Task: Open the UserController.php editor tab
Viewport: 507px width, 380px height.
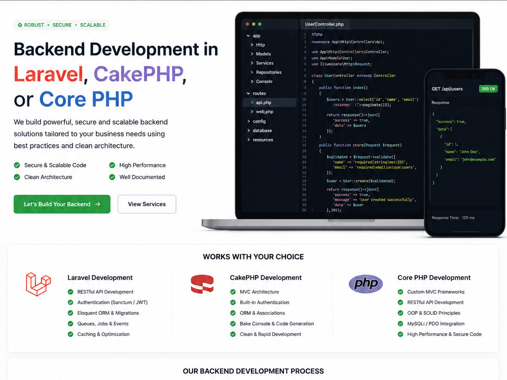Action: [x=324, y=24]
